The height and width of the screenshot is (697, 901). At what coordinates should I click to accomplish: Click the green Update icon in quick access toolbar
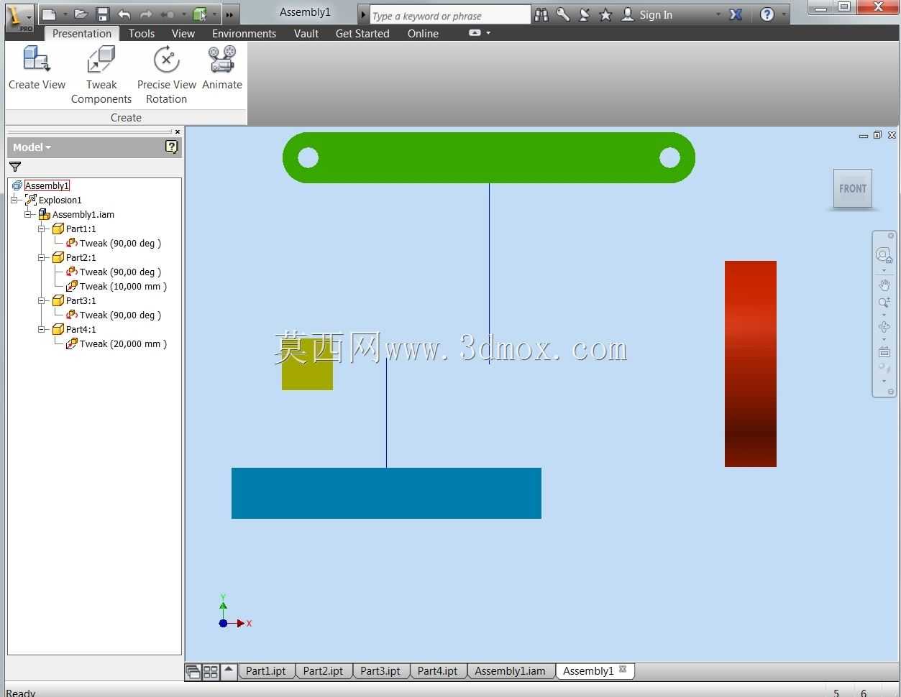[x=200, y=14]
